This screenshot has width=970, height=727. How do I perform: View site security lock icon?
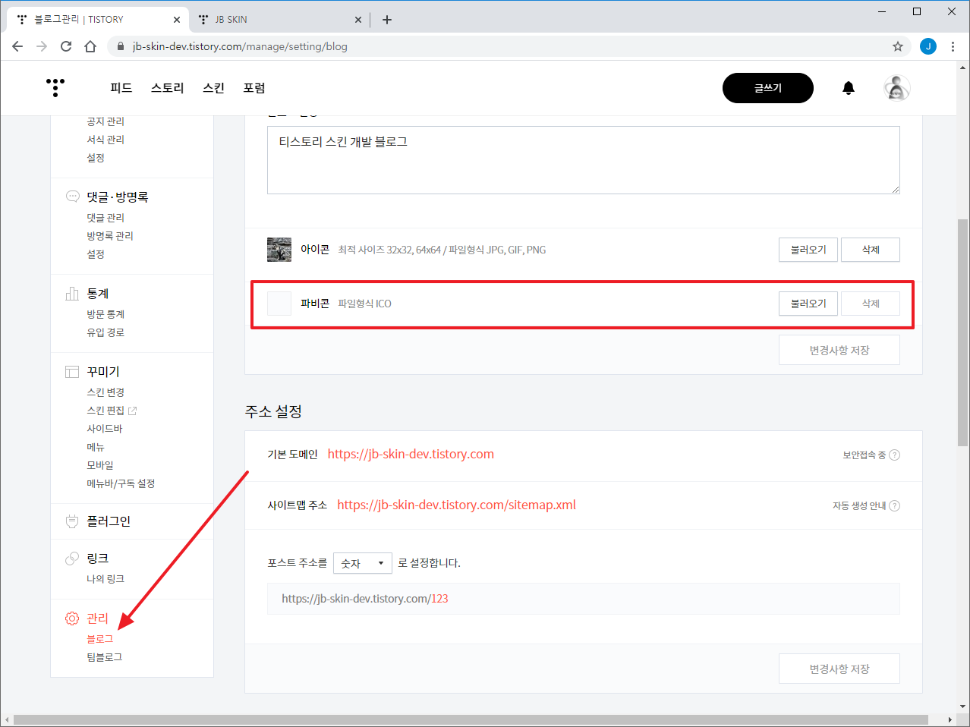click(x=120, y=46)
